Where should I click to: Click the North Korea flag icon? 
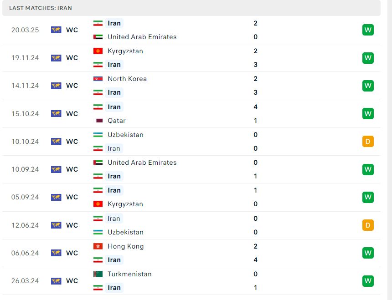pyautogui.click(x=98, y=79)
